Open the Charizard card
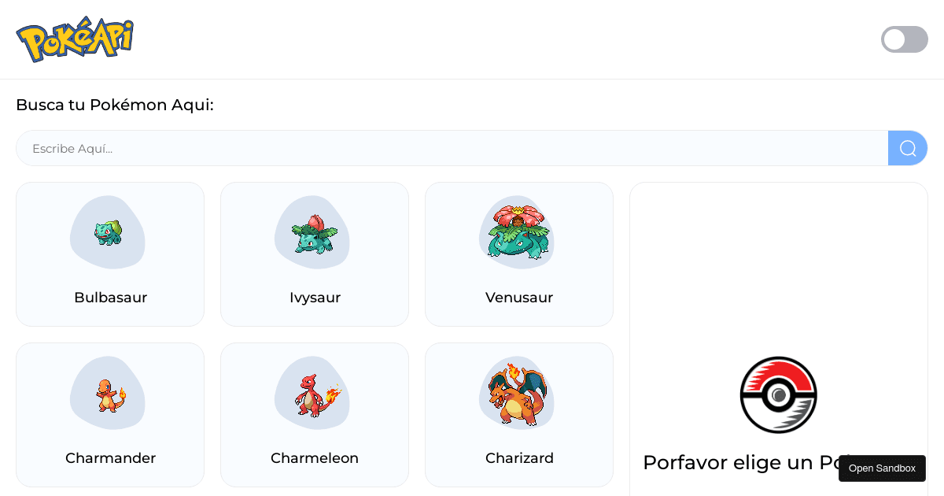This screenshot has width=944, height=496. (519, 415)
